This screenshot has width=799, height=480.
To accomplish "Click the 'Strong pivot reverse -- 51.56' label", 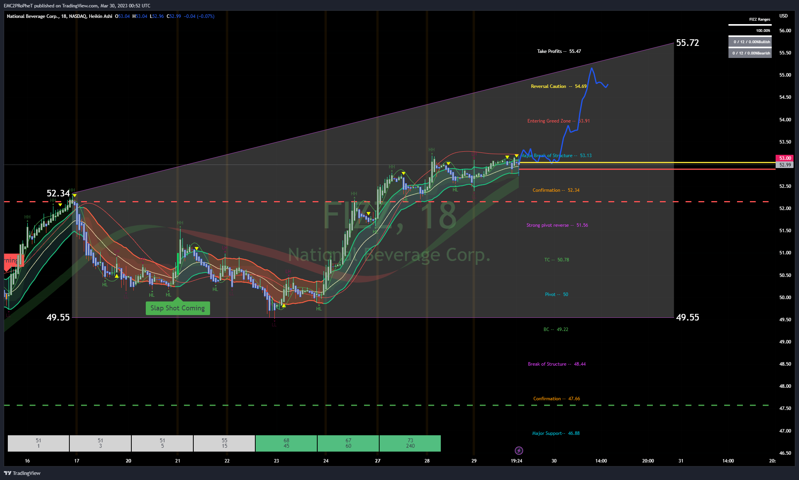I will pos(557,225).
